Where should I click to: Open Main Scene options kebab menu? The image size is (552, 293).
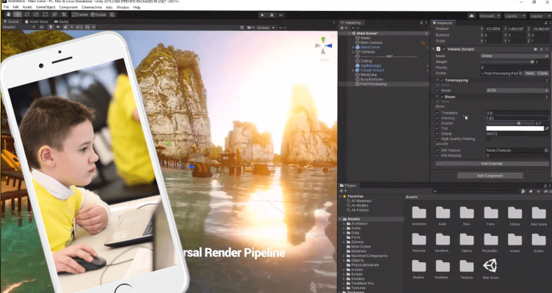point(426,34)
